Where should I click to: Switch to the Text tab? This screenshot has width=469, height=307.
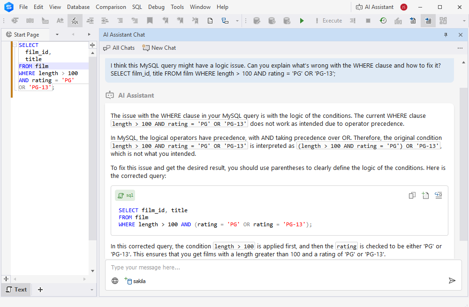pos(16,290)
